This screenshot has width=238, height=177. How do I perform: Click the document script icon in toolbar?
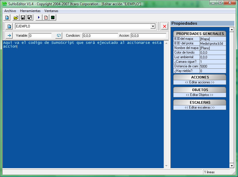pos(46,18)
